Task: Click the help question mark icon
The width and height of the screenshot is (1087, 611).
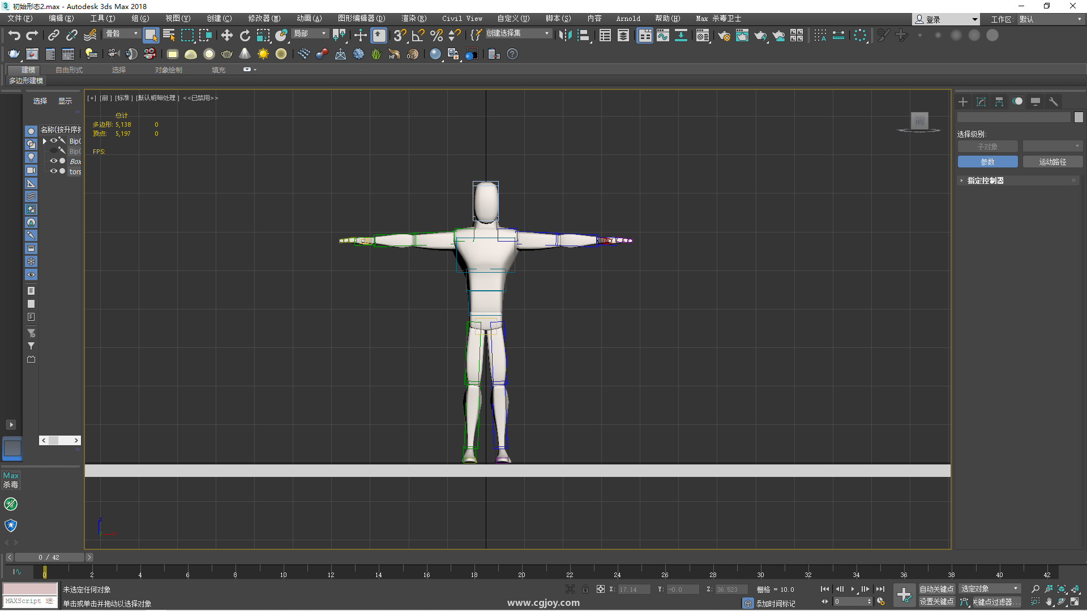Action: [x=512, y=54]
